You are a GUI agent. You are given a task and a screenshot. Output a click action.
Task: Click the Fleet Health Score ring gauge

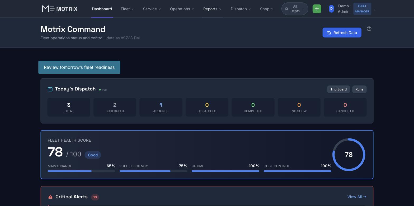349,155
